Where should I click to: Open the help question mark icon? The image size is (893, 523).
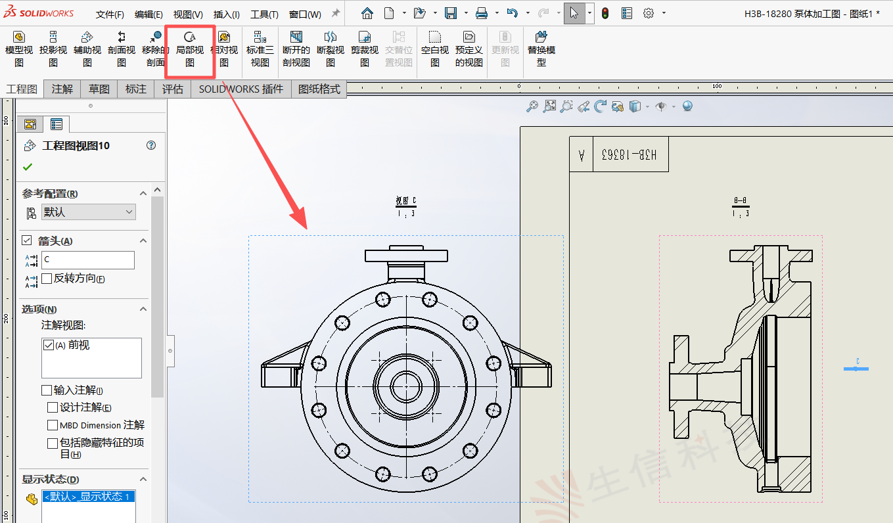pyautogui.click(x=151, y=145)
